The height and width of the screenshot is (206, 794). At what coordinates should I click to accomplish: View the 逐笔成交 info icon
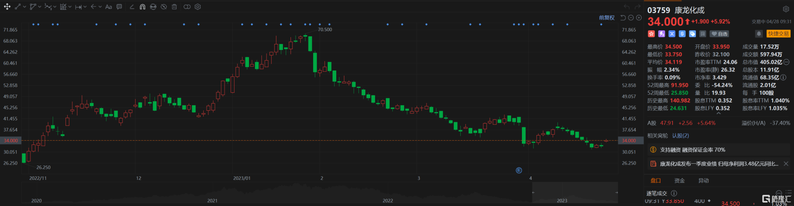click(674, 193)
